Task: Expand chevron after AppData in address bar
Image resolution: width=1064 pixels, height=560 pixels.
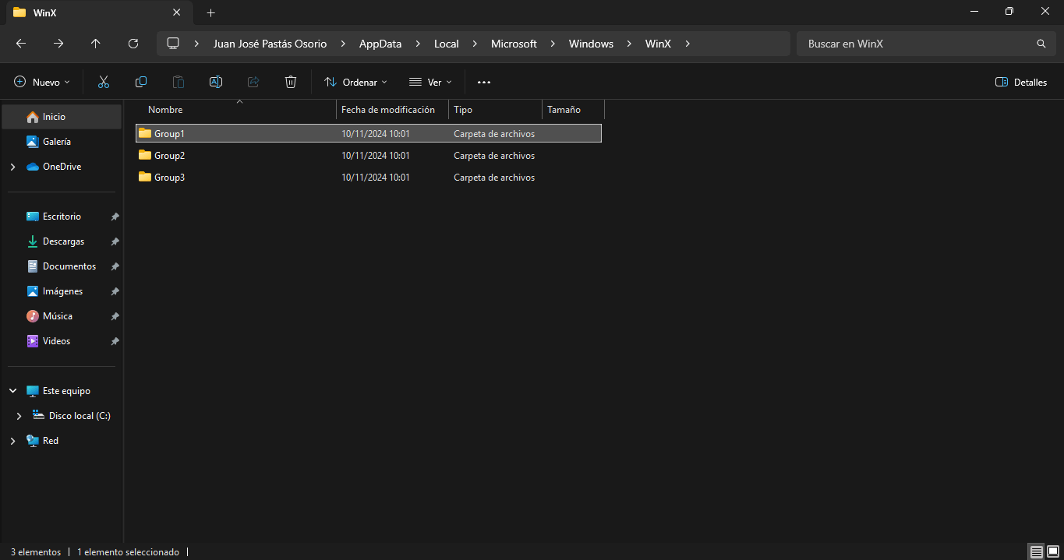Action: pyautogui.click(x=418, y=44)
